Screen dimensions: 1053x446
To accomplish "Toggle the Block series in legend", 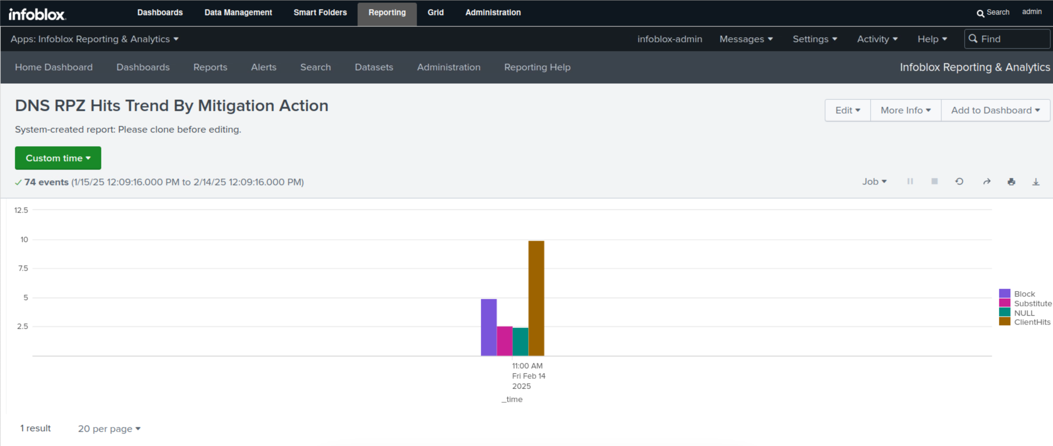I will [x=1024, y=294].
